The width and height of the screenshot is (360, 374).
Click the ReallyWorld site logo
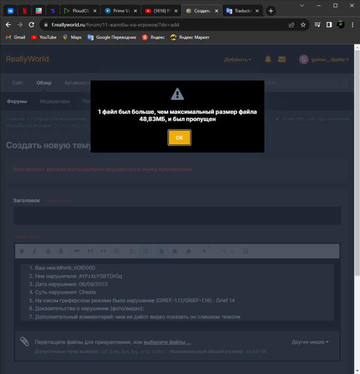click(27, 59)
